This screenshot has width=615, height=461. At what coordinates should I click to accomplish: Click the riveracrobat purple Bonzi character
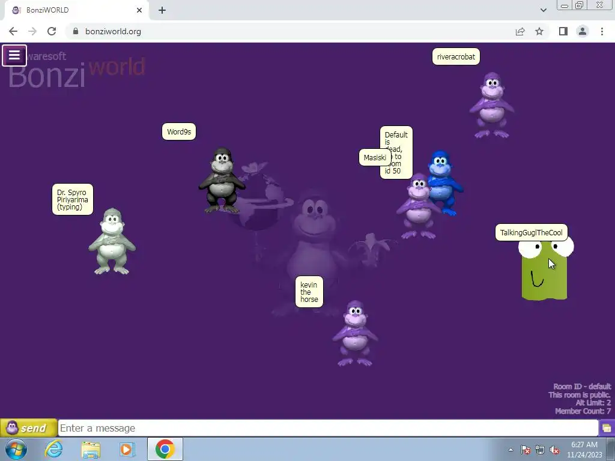tap(491, 105)
